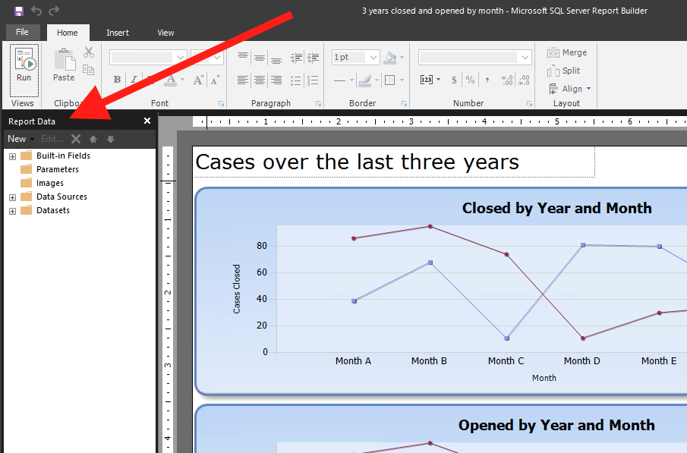The height and width of the screenshot is (453, 687).
Task: Toggle bold formatting
Action: click(117, 80)
